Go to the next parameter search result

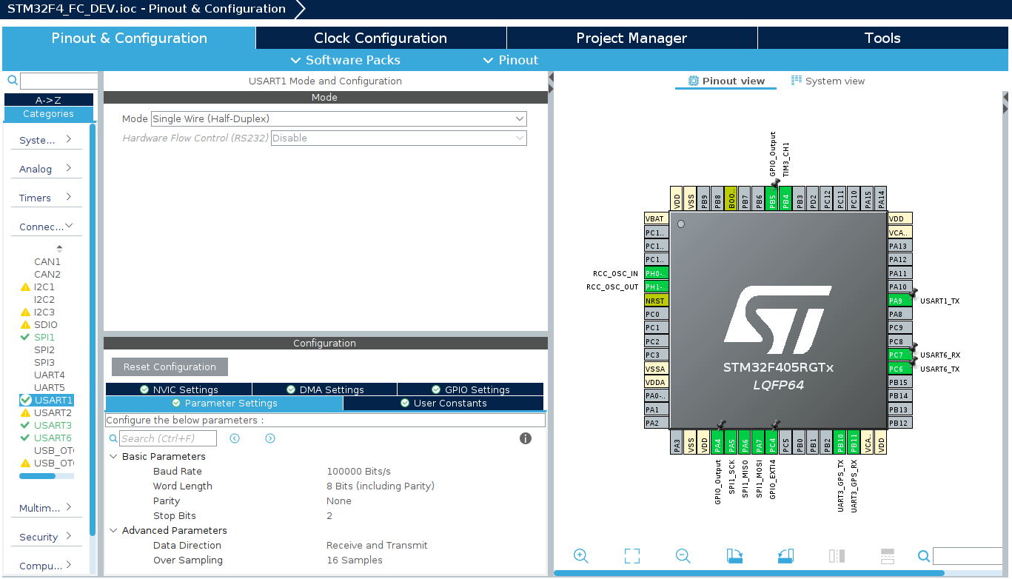[270, 438]
